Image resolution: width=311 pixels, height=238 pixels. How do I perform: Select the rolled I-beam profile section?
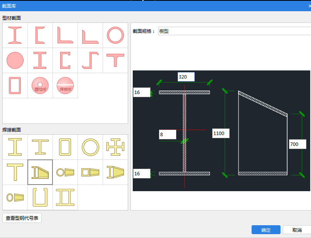tap(15, 35)
